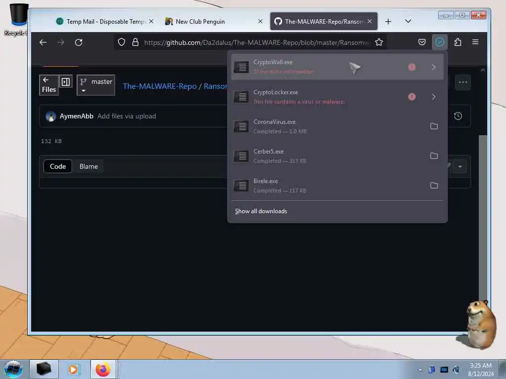Open the Ransomware breadcrumb link
This screenshot has height=379, width=506.
coord(215,86)
